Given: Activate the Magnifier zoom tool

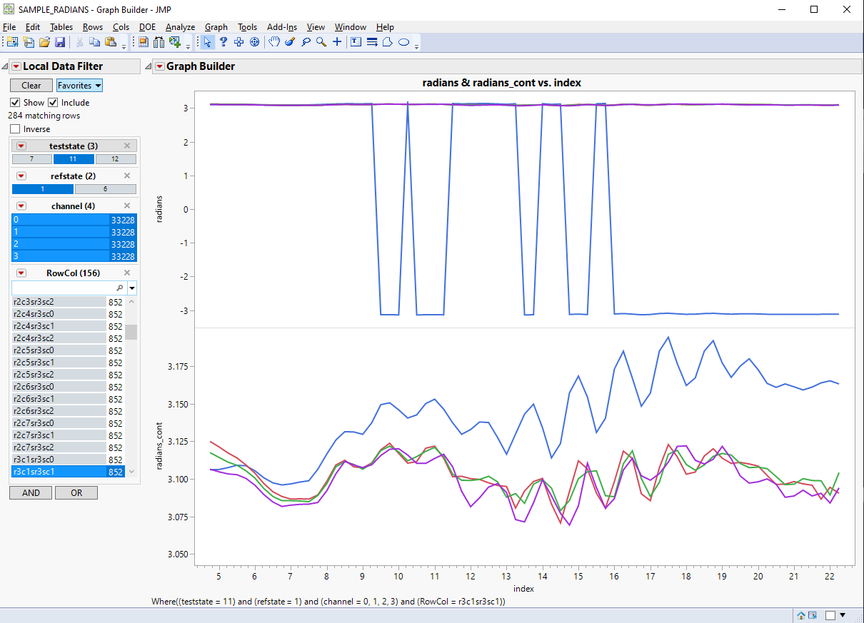Looking at the screenshot, I should point(319,42).
